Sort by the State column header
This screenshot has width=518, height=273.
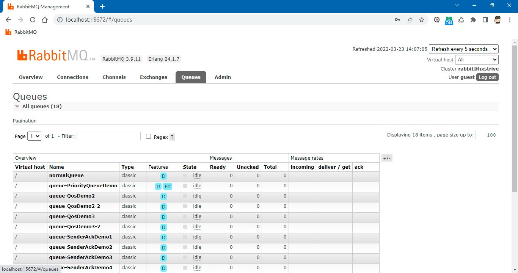coord(190,167)
